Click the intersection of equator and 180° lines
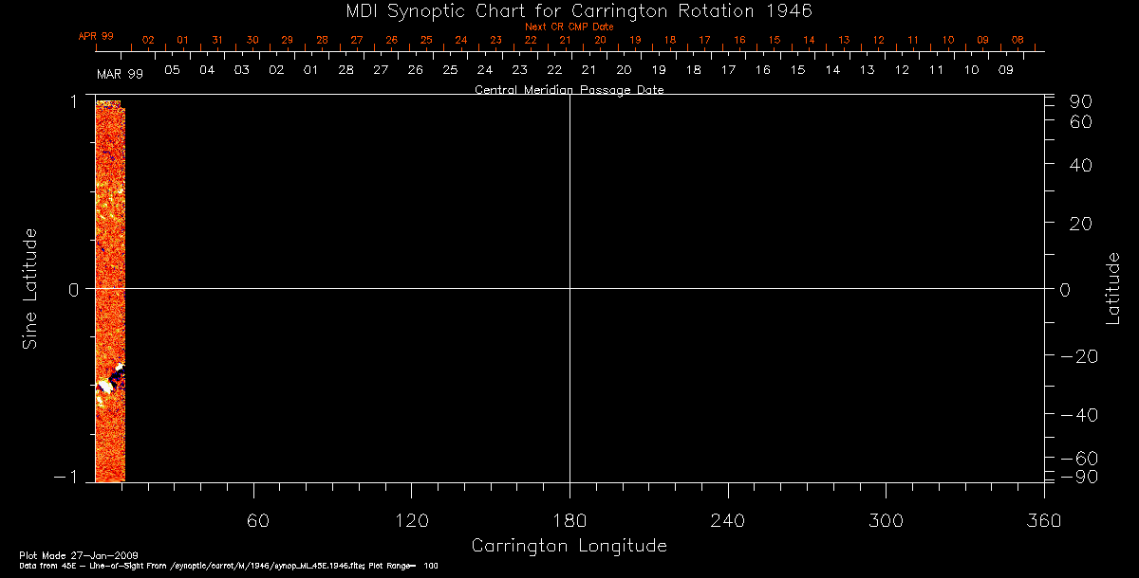Image resolution: width=1139 pixels, height=578 pixels. coord(569,288)
